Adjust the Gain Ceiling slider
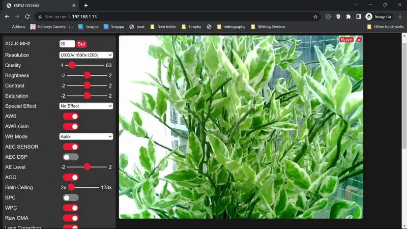The height and width of the screenshot is (229, 407). click(83, 187)
